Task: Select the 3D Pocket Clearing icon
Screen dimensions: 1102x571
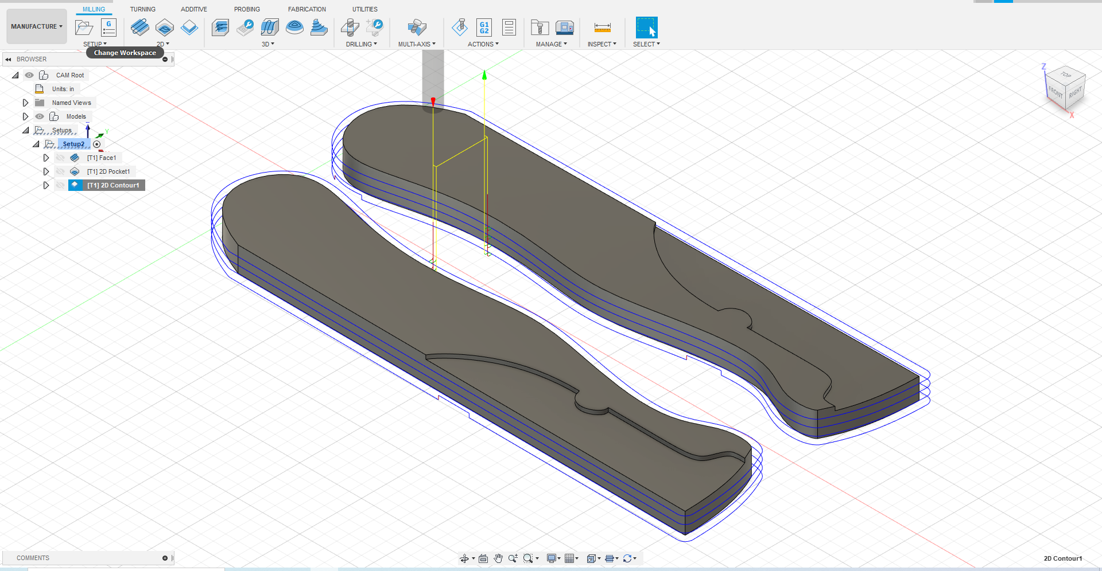Action: 245,27
